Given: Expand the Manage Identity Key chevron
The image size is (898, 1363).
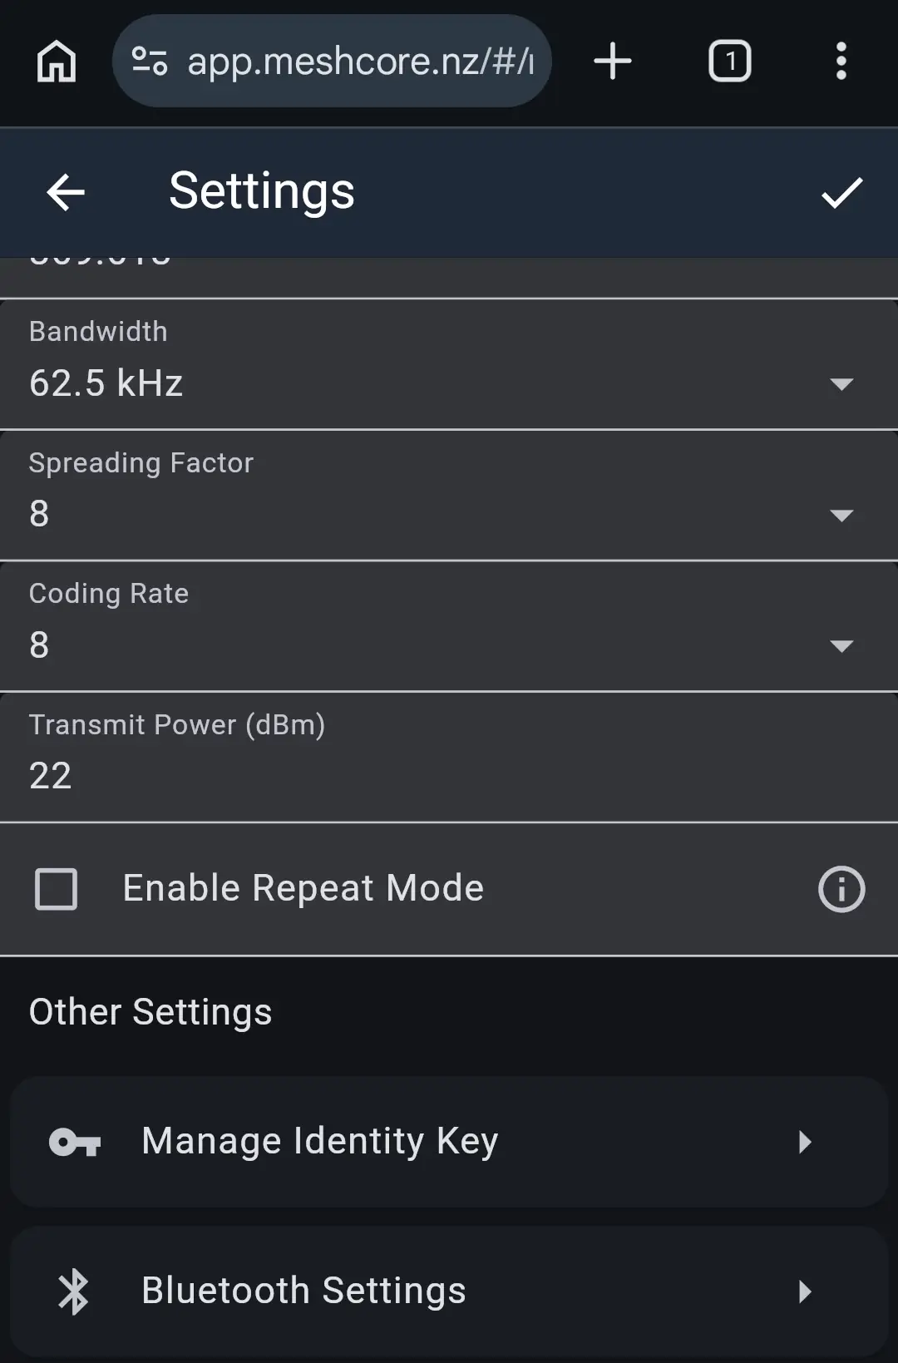Looking at the screenshot, I should point(804,1142).
